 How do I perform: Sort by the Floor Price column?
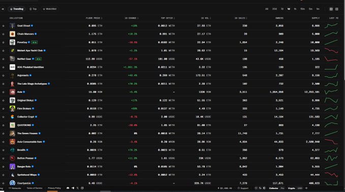(94, 18)
